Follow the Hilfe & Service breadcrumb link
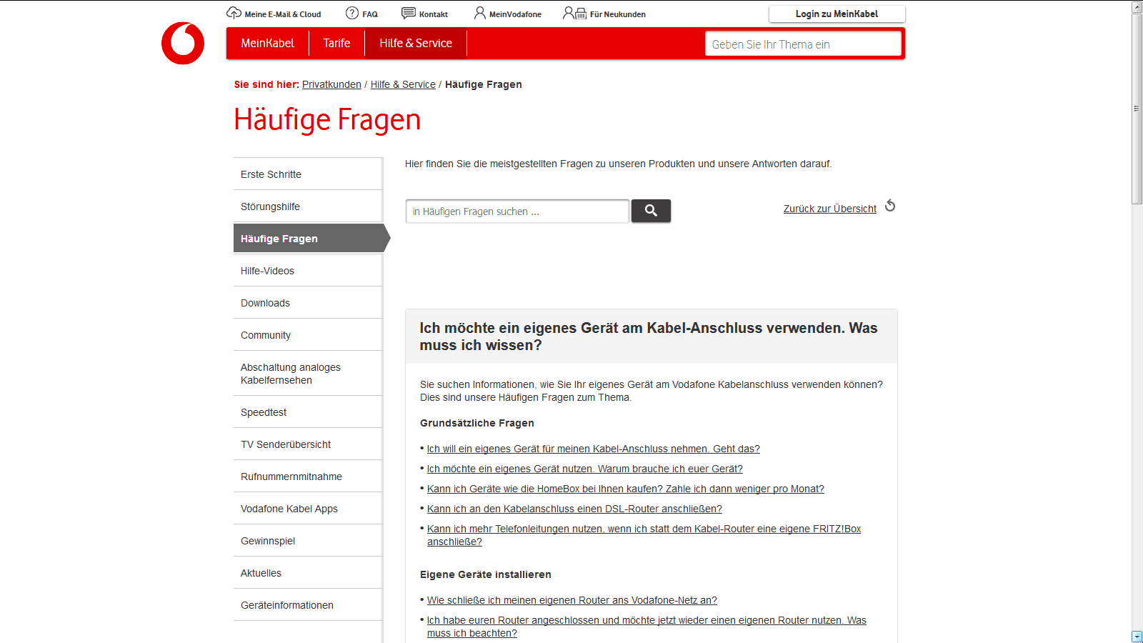1143x643 pixels. (x=403, y=84)
